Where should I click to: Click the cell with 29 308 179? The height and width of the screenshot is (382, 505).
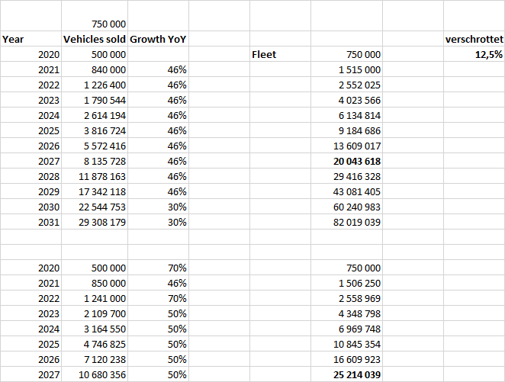[x=94, y=222]
